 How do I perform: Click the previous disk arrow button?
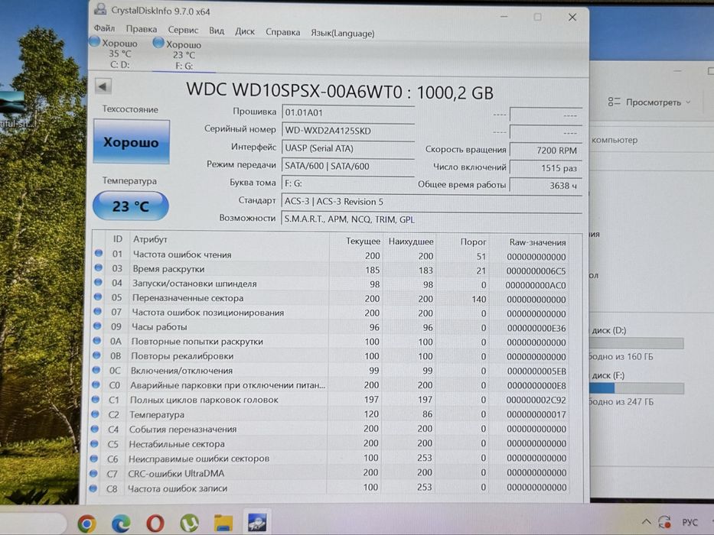pyautogui.click(x=103, y=86)
